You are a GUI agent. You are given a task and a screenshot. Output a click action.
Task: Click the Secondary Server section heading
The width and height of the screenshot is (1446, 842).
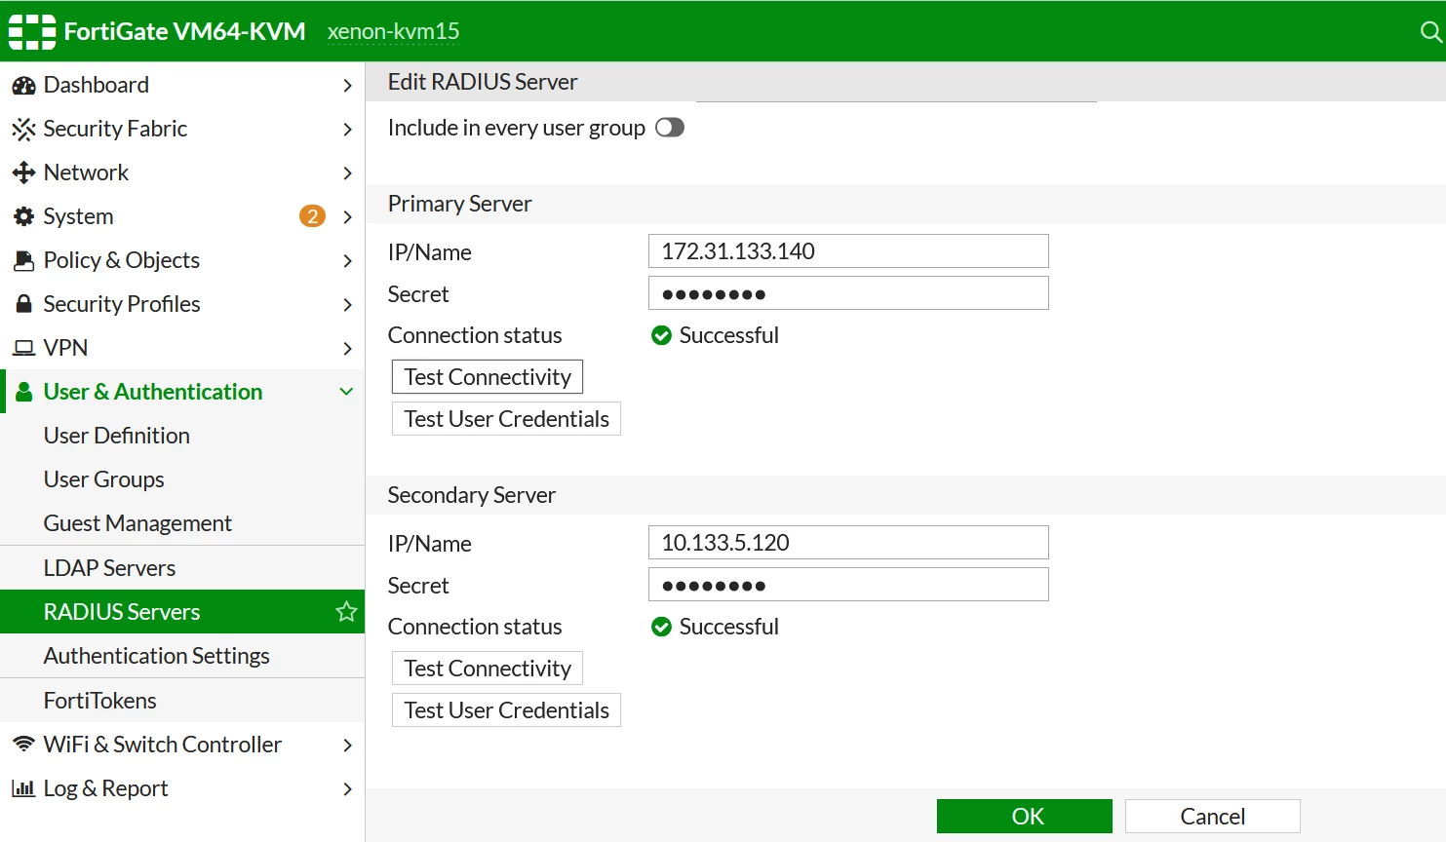pyautogui.click(x=472, y=495)
